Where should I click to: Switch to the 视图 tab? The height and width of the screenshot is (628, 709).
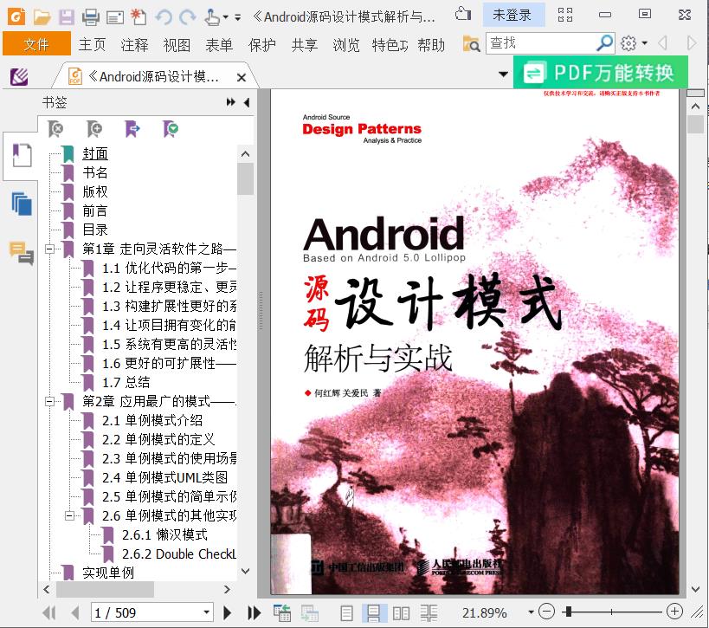point(177,45)
